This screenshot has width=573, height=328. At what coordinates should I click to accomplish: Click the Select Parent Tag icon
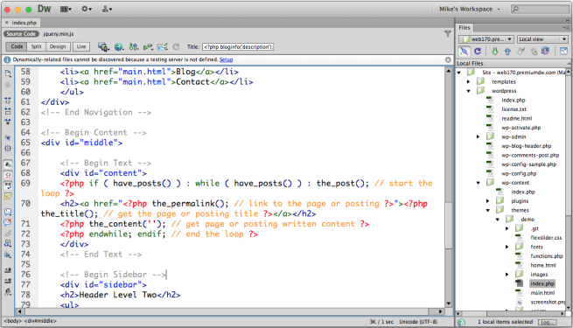coord(8,138)
